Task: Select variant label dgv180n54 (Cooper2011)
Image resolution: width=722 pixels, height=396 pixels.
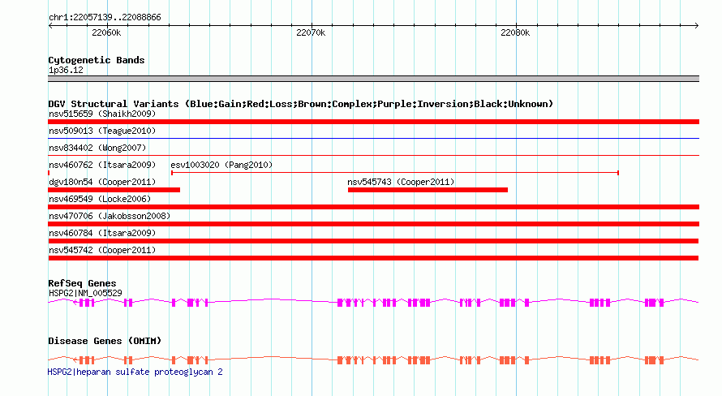Action: 102,182
